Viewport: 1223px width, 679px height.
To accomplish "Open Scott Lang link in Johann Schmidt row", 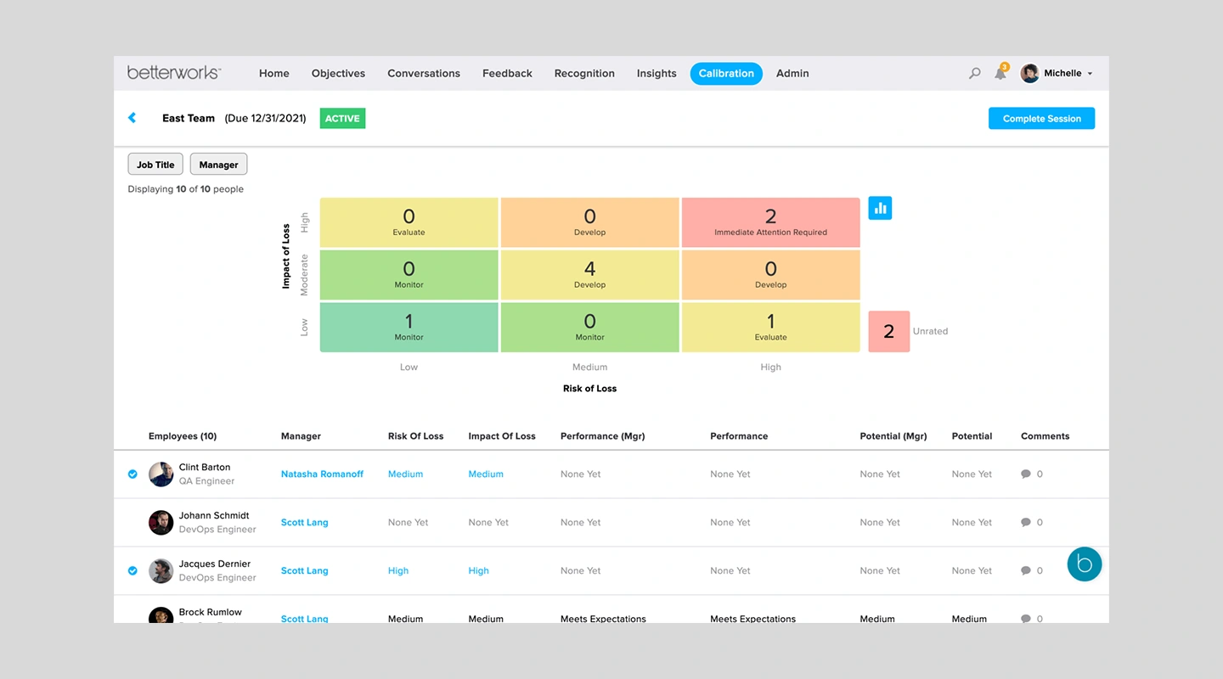I will [x=304, y=523].
